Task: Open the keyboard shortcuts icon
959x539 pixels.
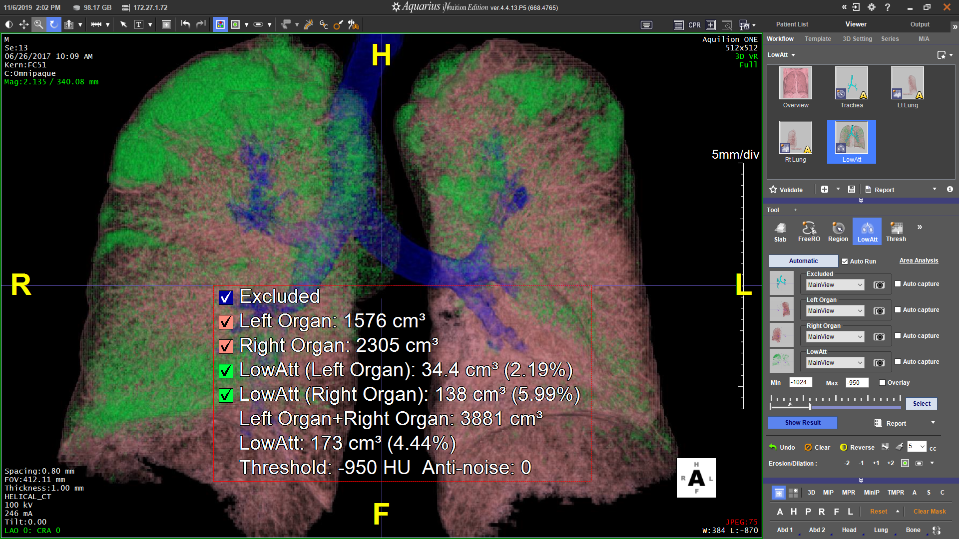Action: pos(646,25)
